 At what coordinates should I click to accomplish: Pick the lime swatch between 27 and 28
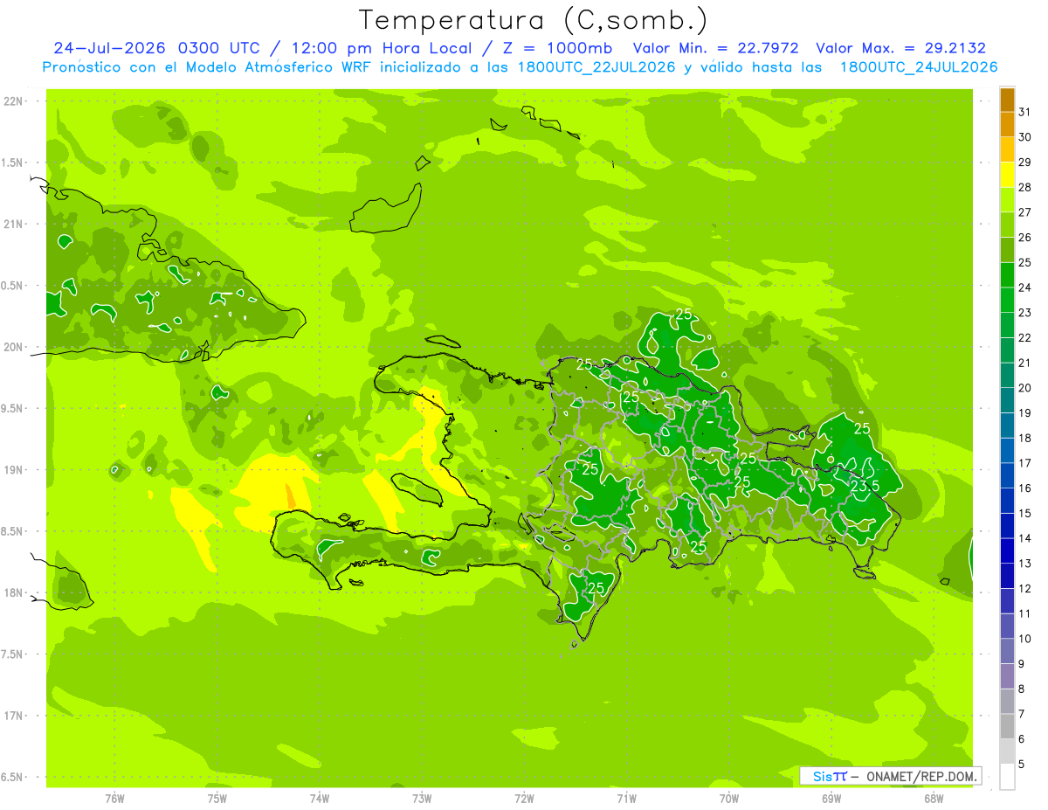click(1007, 200)
